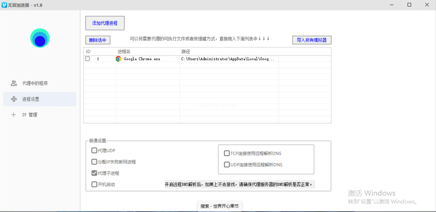Image resolution: width=436 pixels, height=212 pixels.
Task: Minimize the 无双加速器 window
Action: pyautogui.click(x=392, y=5)
